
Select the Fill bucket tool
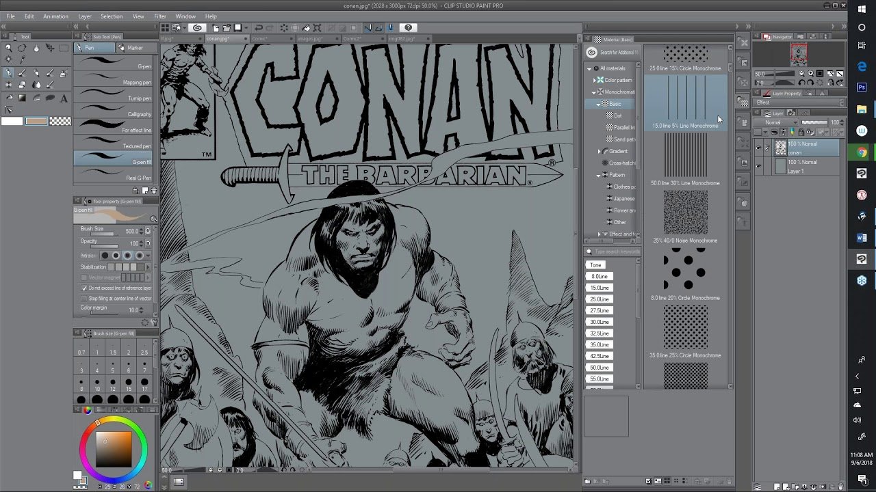[x=8, y=98]
